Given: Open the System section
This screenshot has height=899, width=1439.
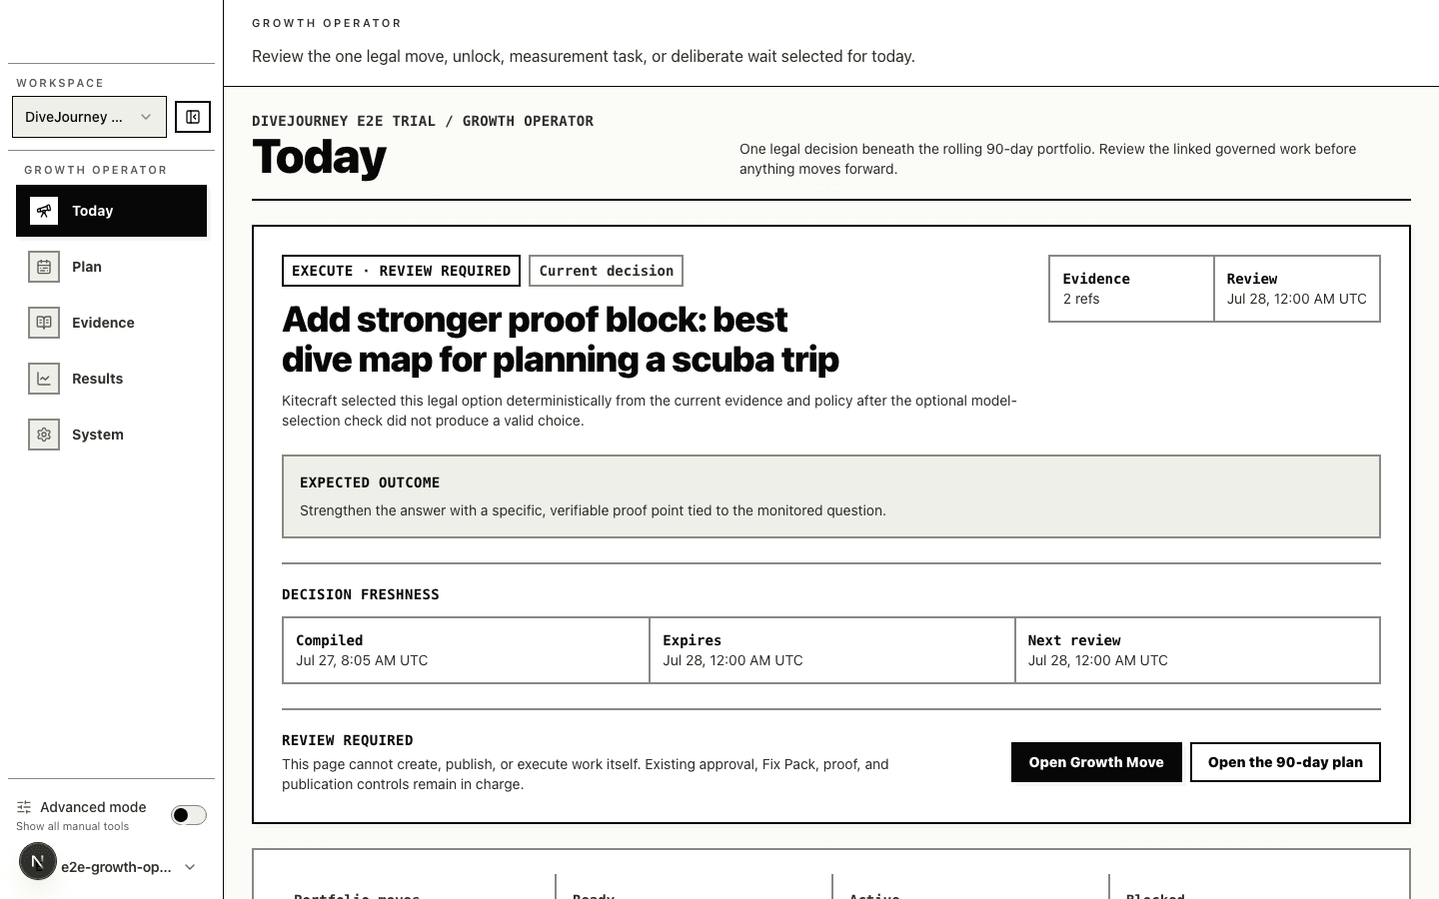Looking at the screenshot, I should (111, 435).
